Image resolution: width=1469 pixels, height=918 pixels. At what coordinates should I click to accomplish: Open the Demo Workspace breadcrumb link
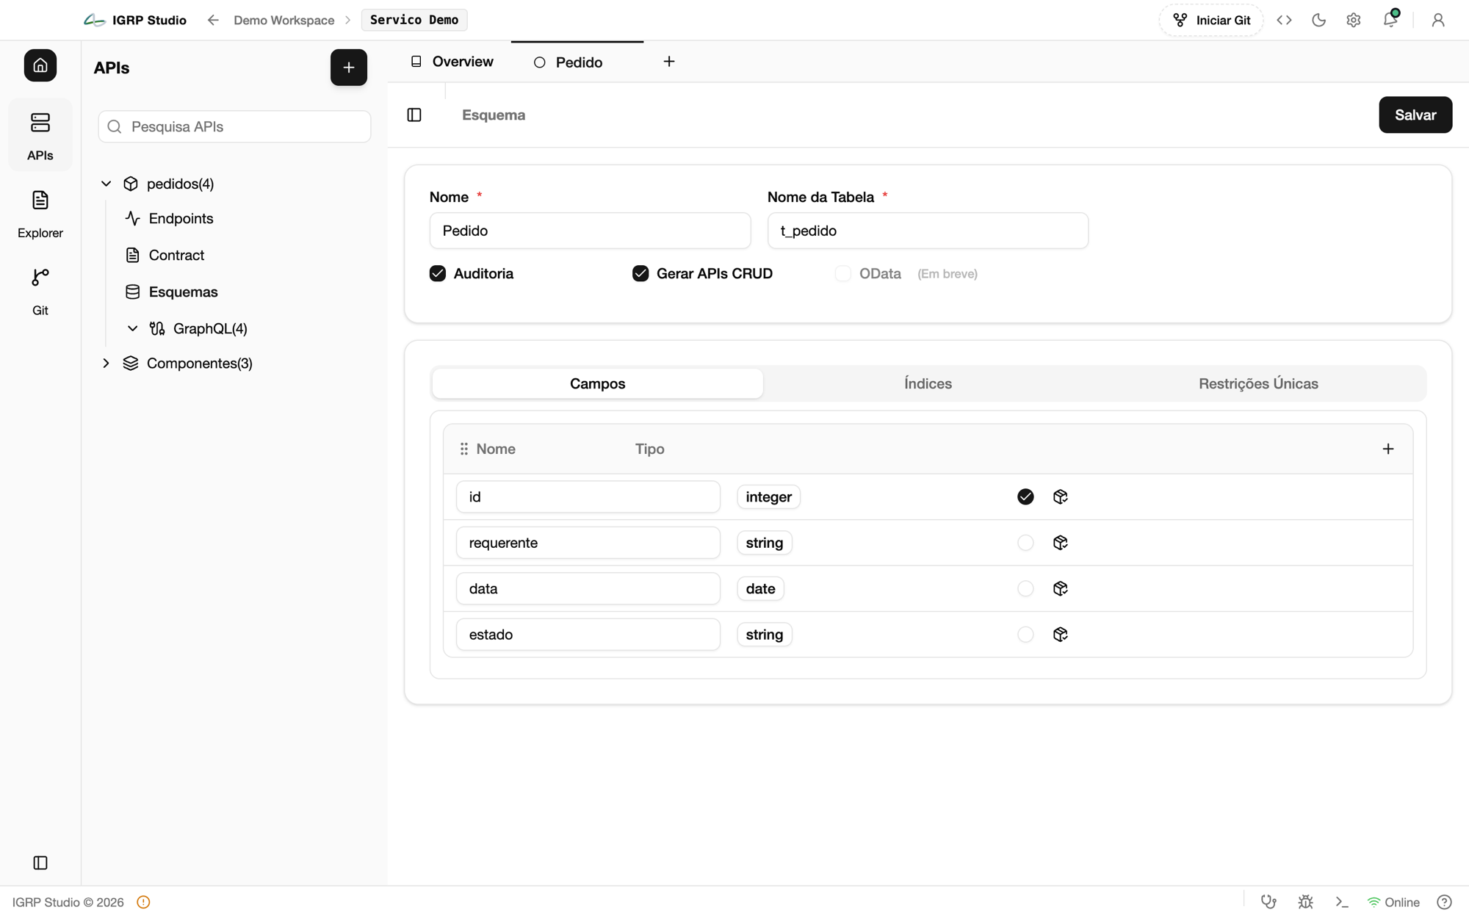point(284,20)
